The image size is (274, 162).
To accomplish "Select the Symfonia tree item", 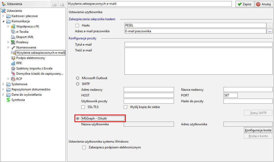I will (18, 100).
